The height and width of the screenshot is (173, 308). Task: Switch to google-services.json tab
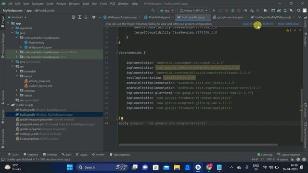click(230, 17)
